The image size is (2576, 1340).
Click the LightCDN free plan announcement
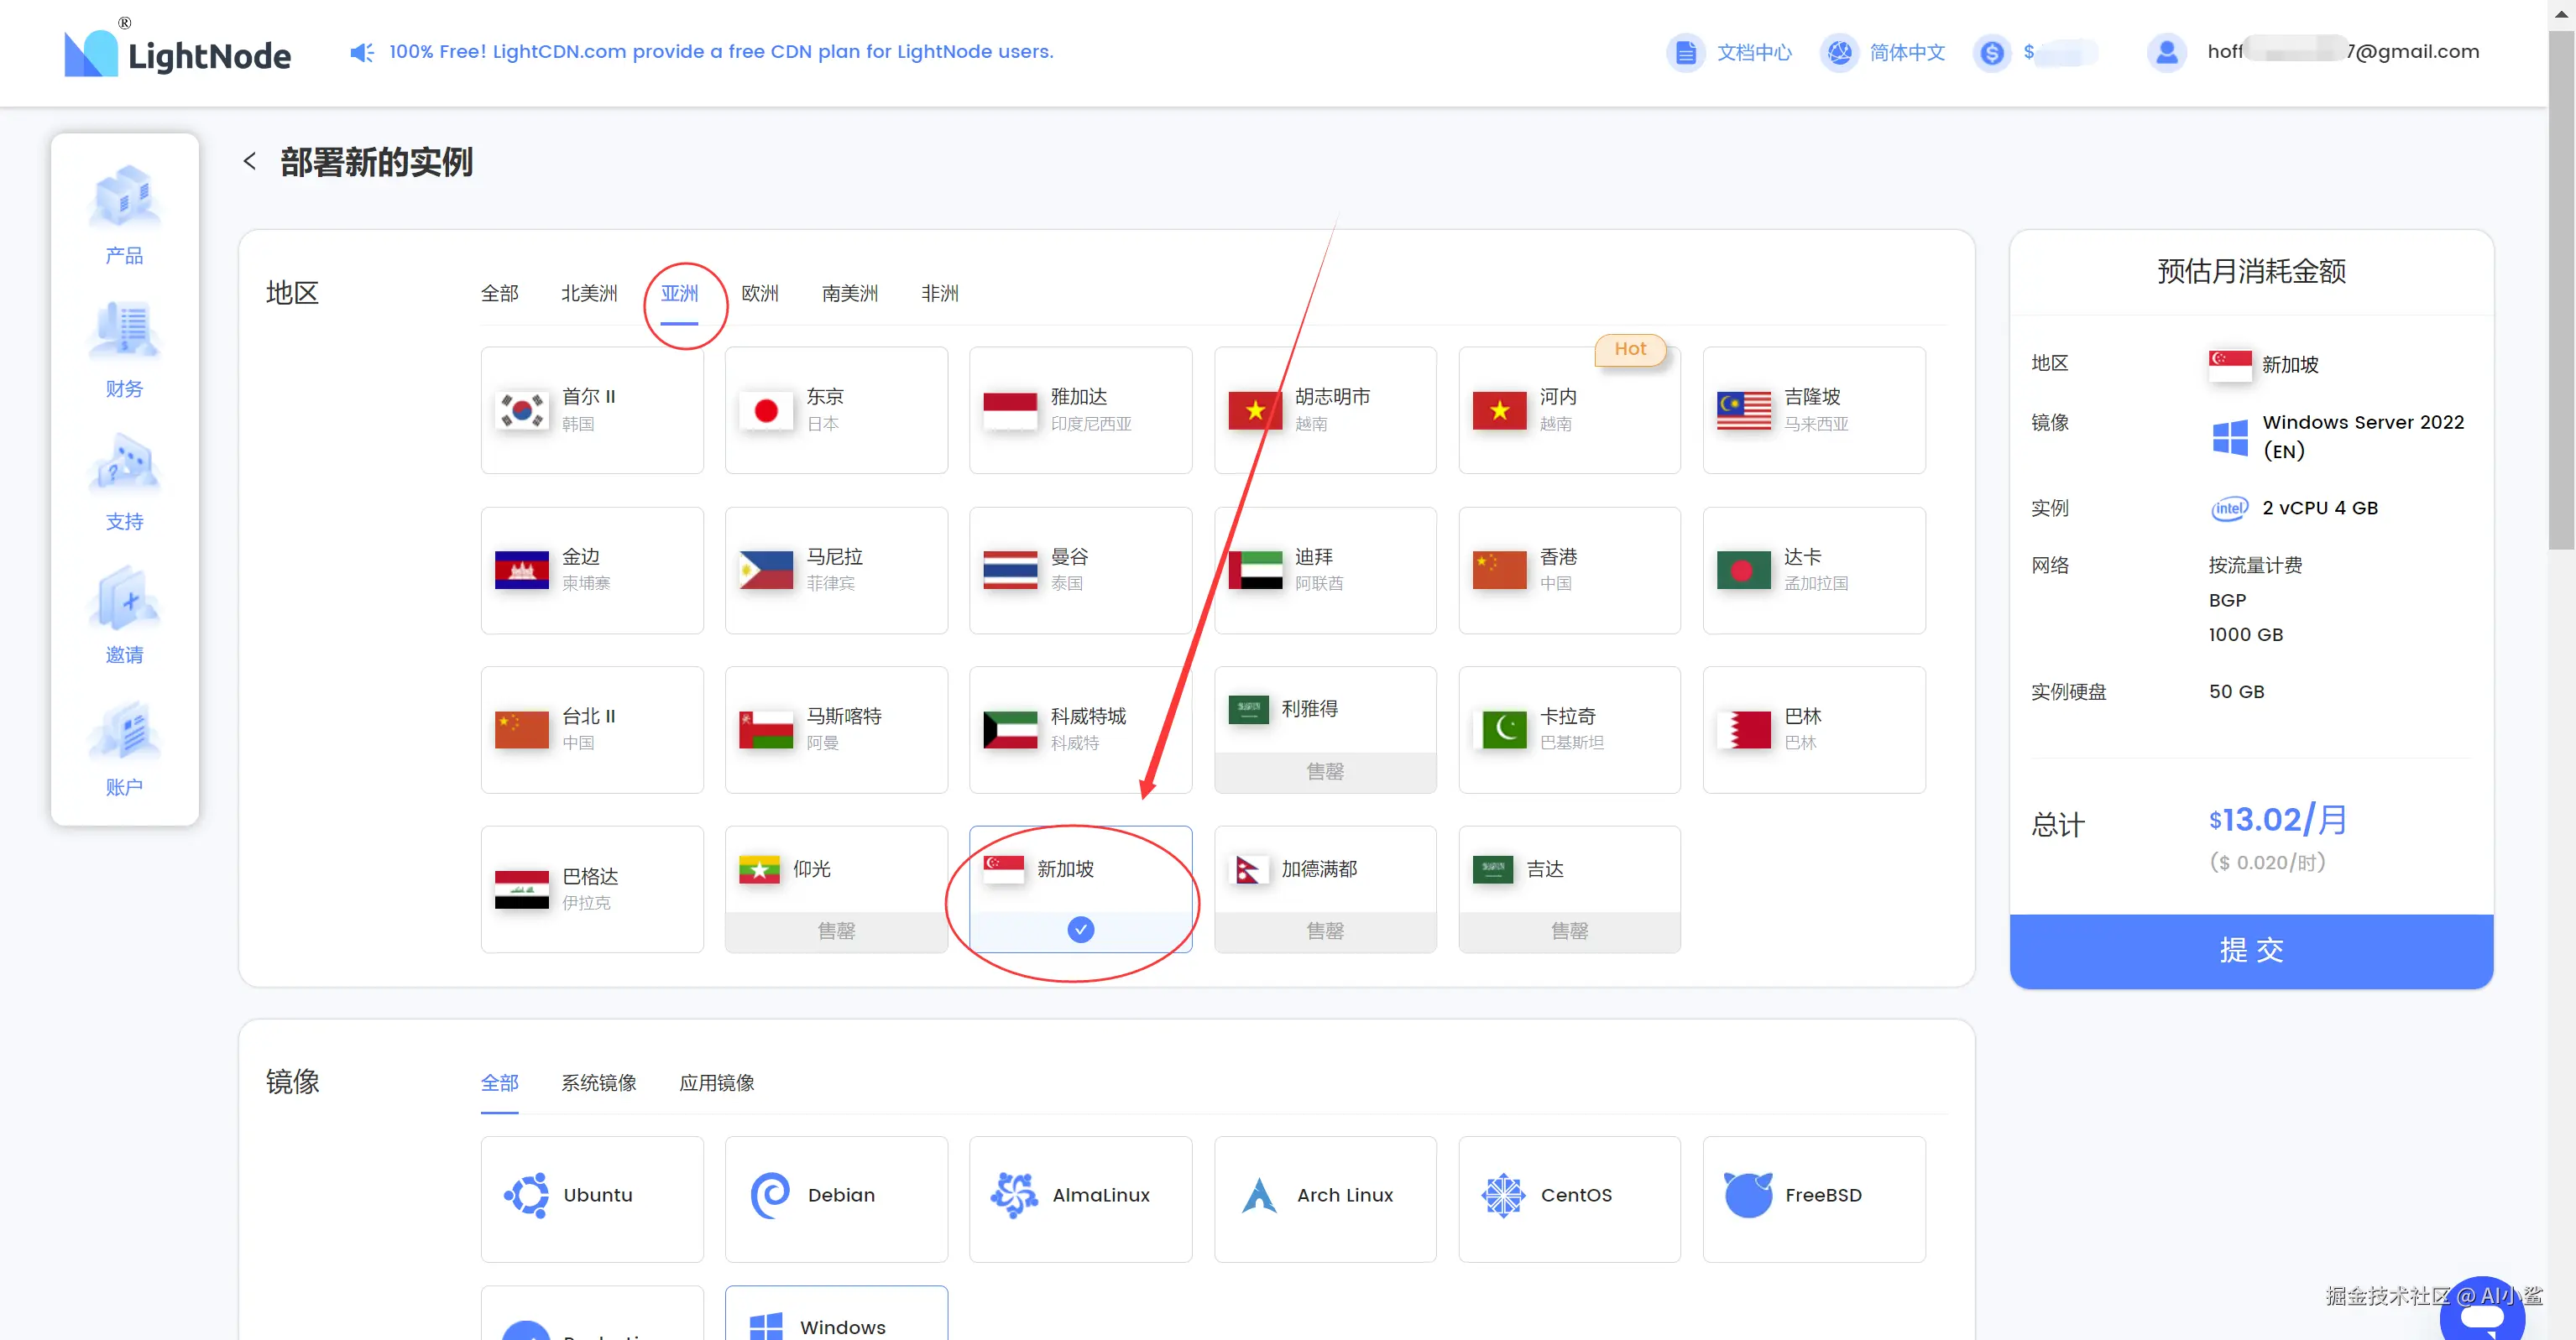(720, 52)
